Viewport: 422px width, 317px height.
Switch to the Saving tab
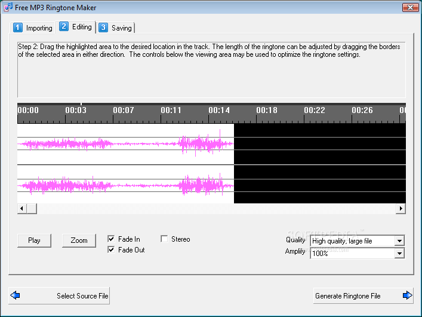click(x=116, y=28)
